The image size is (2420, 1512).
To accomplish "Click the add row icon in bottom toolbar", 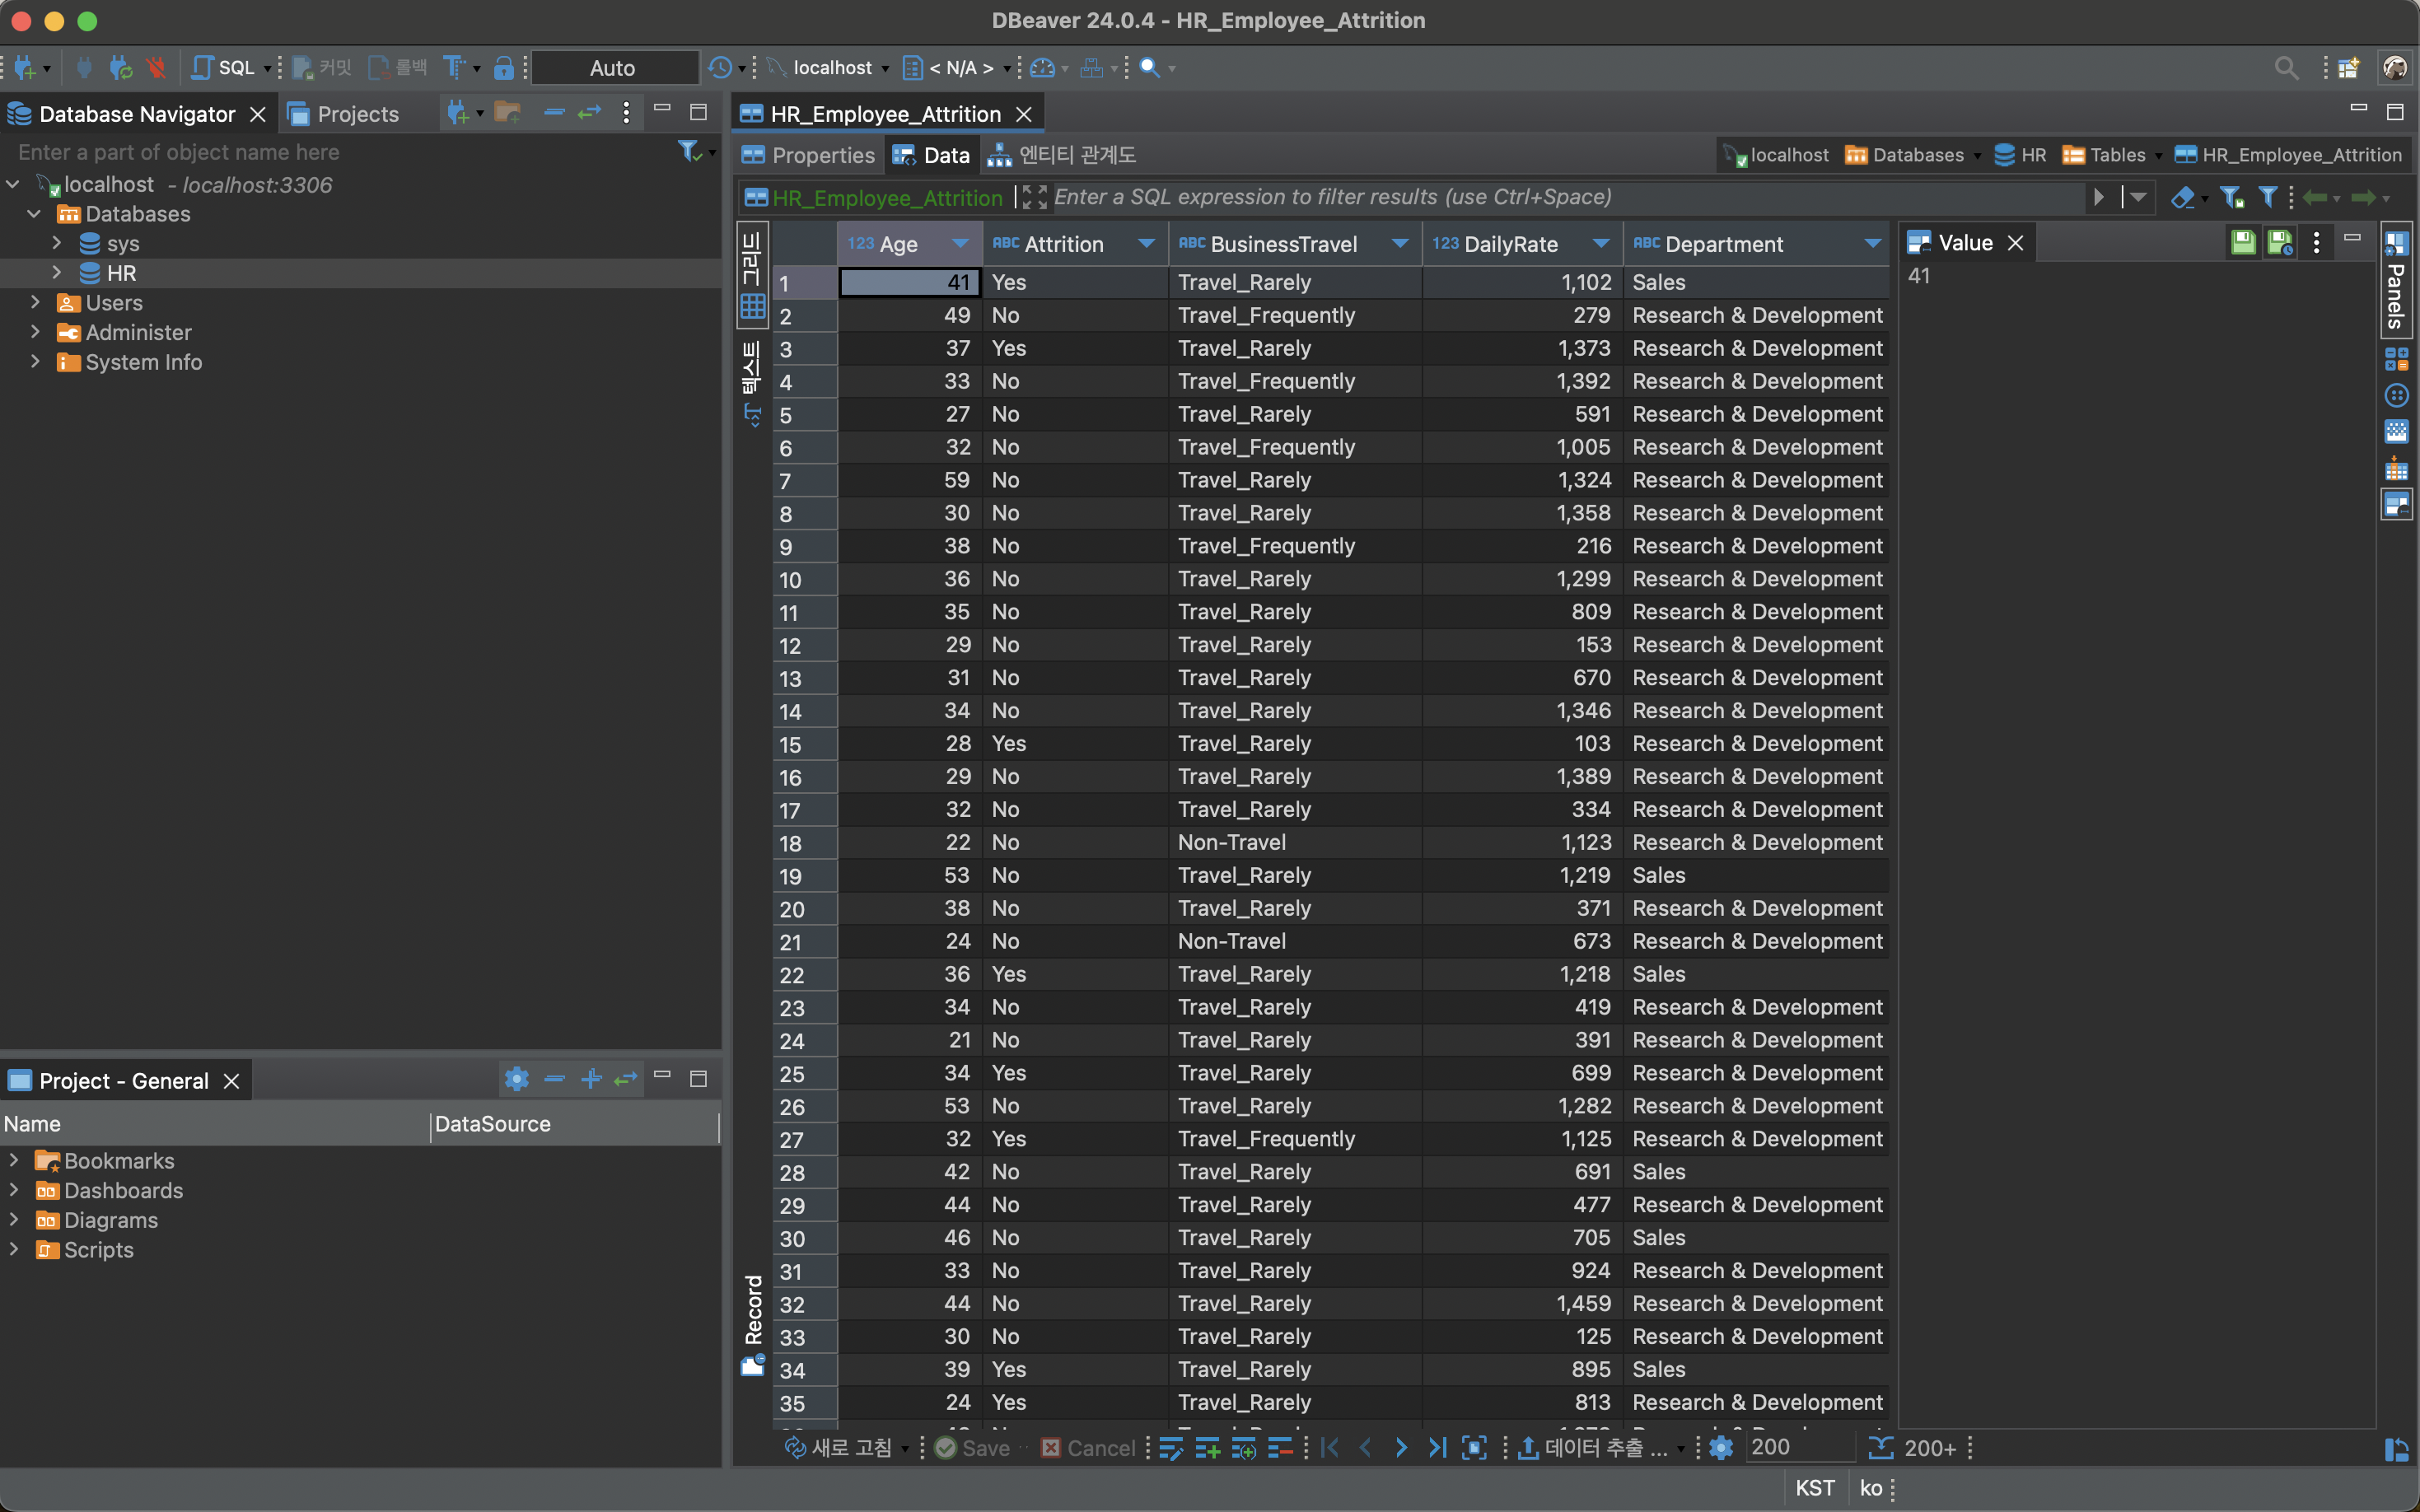I will 1207,1447.
